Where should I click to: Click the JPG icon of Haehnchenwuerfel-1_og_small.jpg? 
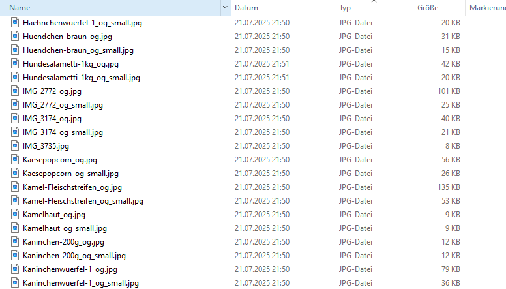[15, 22]
